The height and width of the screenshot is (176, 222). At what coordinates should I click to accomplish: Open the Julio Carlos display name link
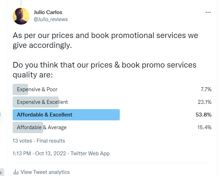coord(48,12)
